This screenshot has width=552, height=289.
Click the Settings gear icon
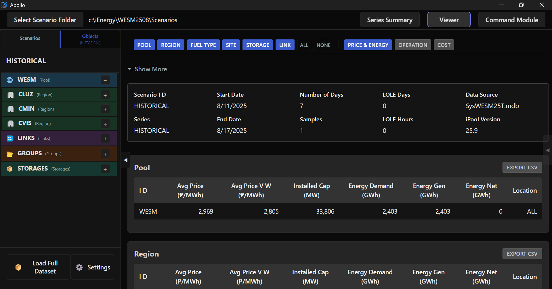[79, 267]
